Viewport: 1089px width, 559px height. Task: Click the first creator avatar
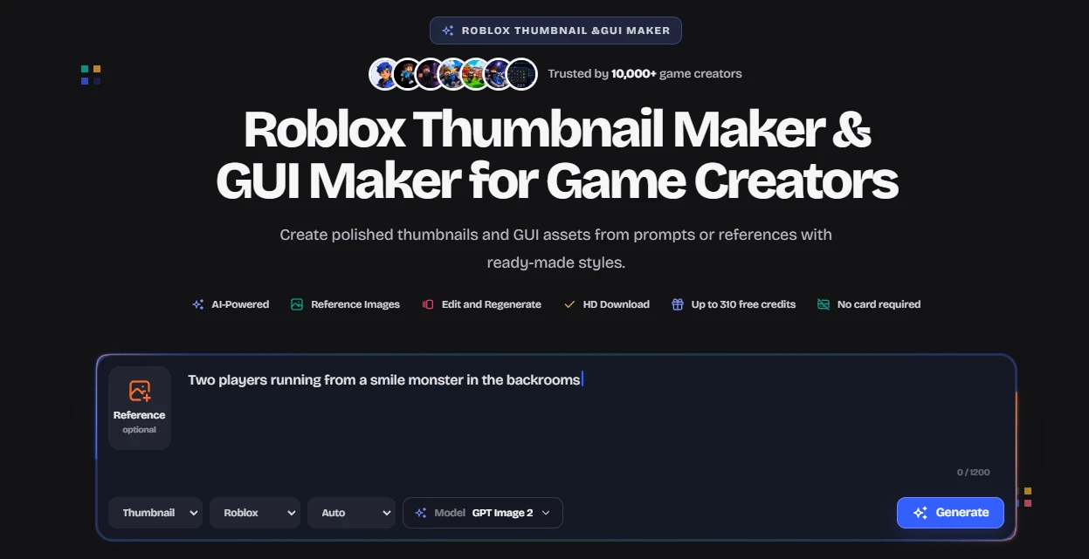click(x=385, y=74)
